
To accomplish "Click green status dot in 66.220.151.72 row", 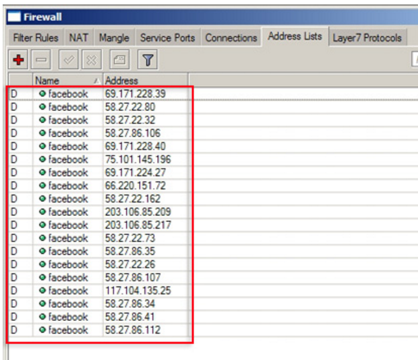I will pos(42,186).
